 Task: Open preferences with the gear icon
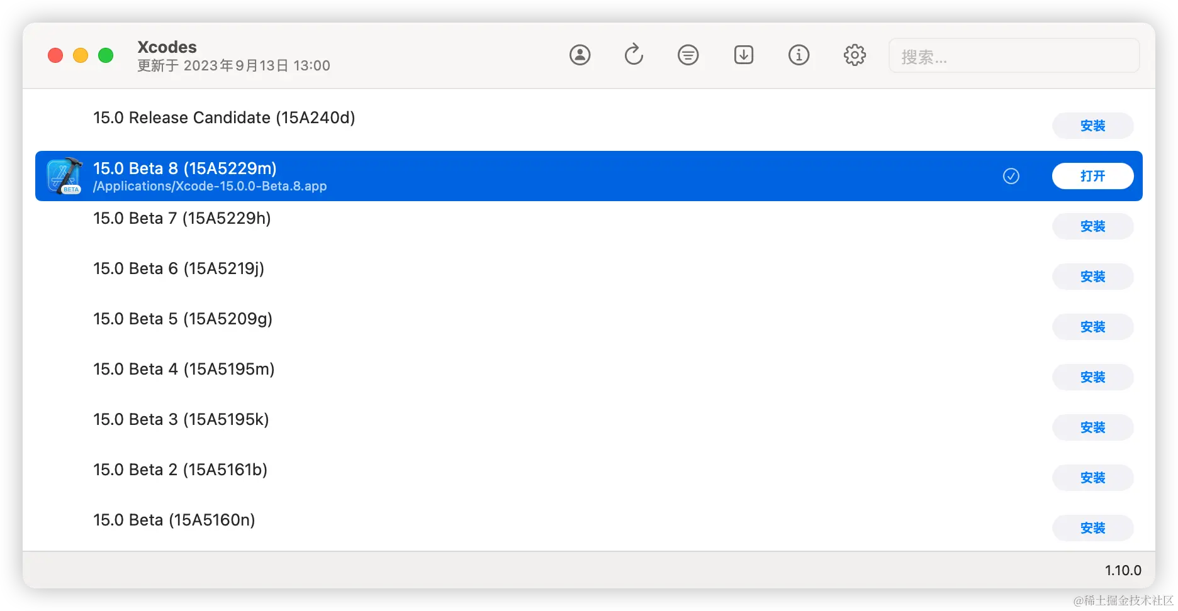[855, 55]
